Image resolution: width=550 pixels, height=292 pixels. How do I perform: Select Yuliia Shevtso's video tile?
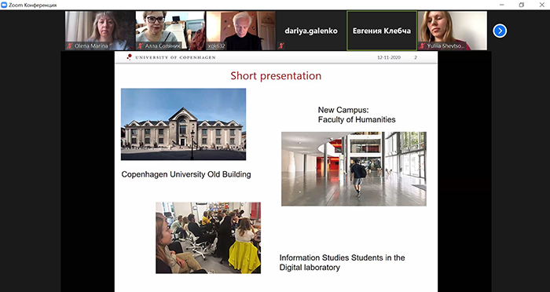tap(452, 31)
